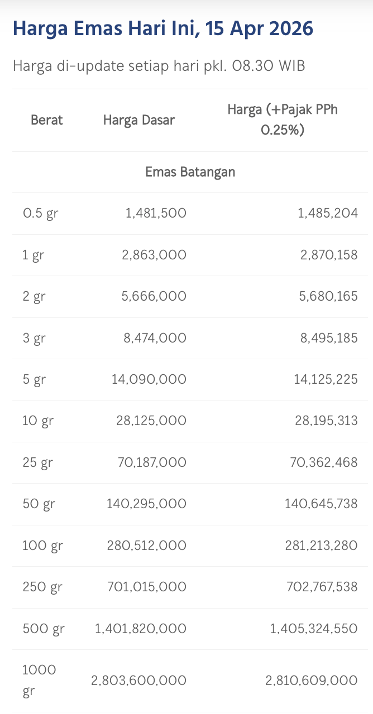Click taxed price 2,810,609,000 for 1000 gr
This screenshot has width=373, height=714.
tap(312, 681)
